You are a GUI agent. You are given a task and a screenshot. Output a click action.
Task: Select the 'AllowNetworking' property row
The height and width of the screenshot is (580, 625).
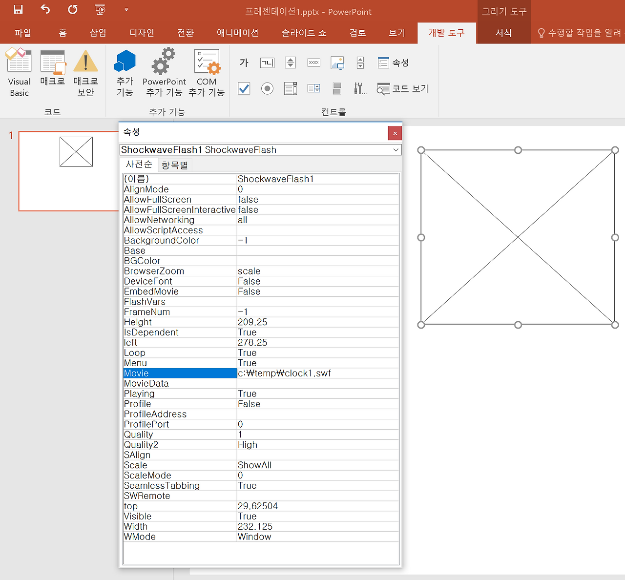coord(261,220)
